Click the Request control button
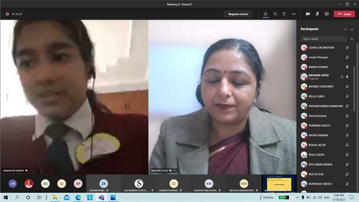Viewport: 359px width, 202px height. pyautogui.click(x=238, y=14)
